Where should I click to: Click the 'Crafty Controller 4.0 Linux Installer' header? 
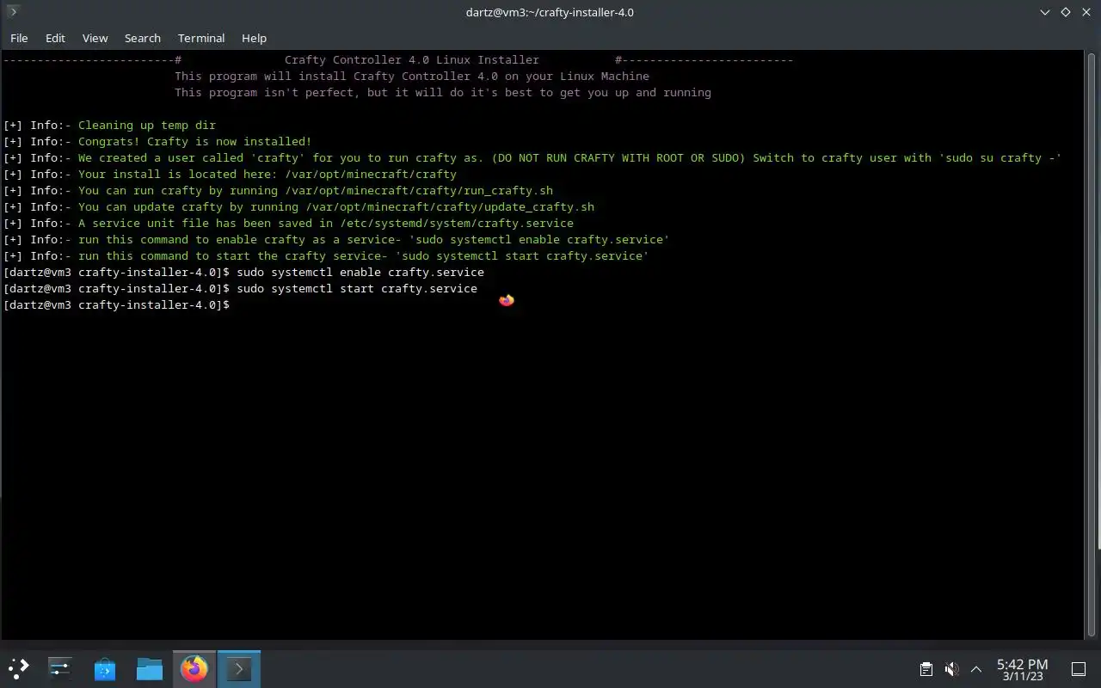[x=412, y=59]
